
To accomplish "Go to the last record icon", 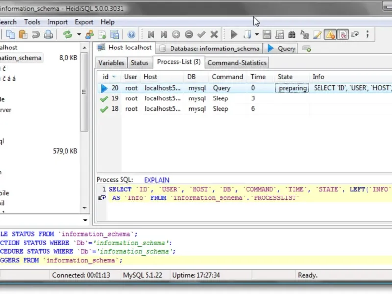I will [x=164, y=34].
